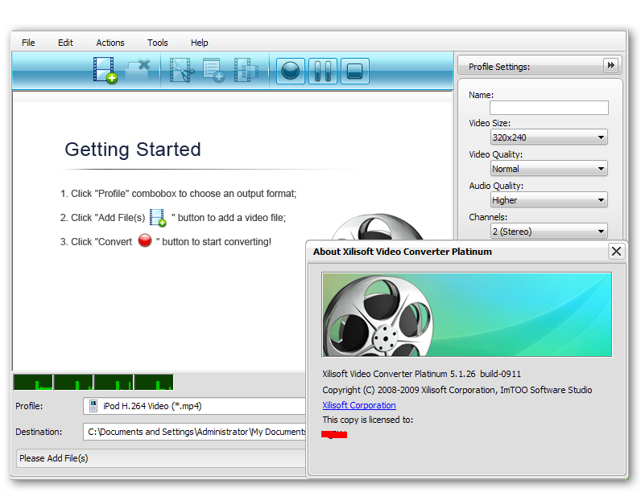Click the 'Please Add File(s)' status text
This screenshot has width=641, height=492.
pyautogui.click(x=54, y=458)
